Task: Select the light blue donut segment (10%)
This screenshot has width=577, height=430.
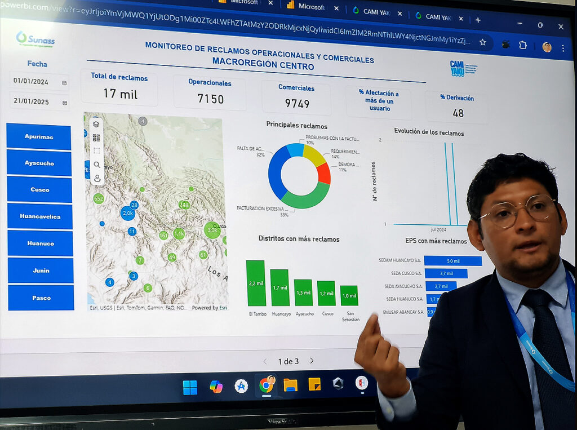Action: pyautogui.click(x=295, y=150)
